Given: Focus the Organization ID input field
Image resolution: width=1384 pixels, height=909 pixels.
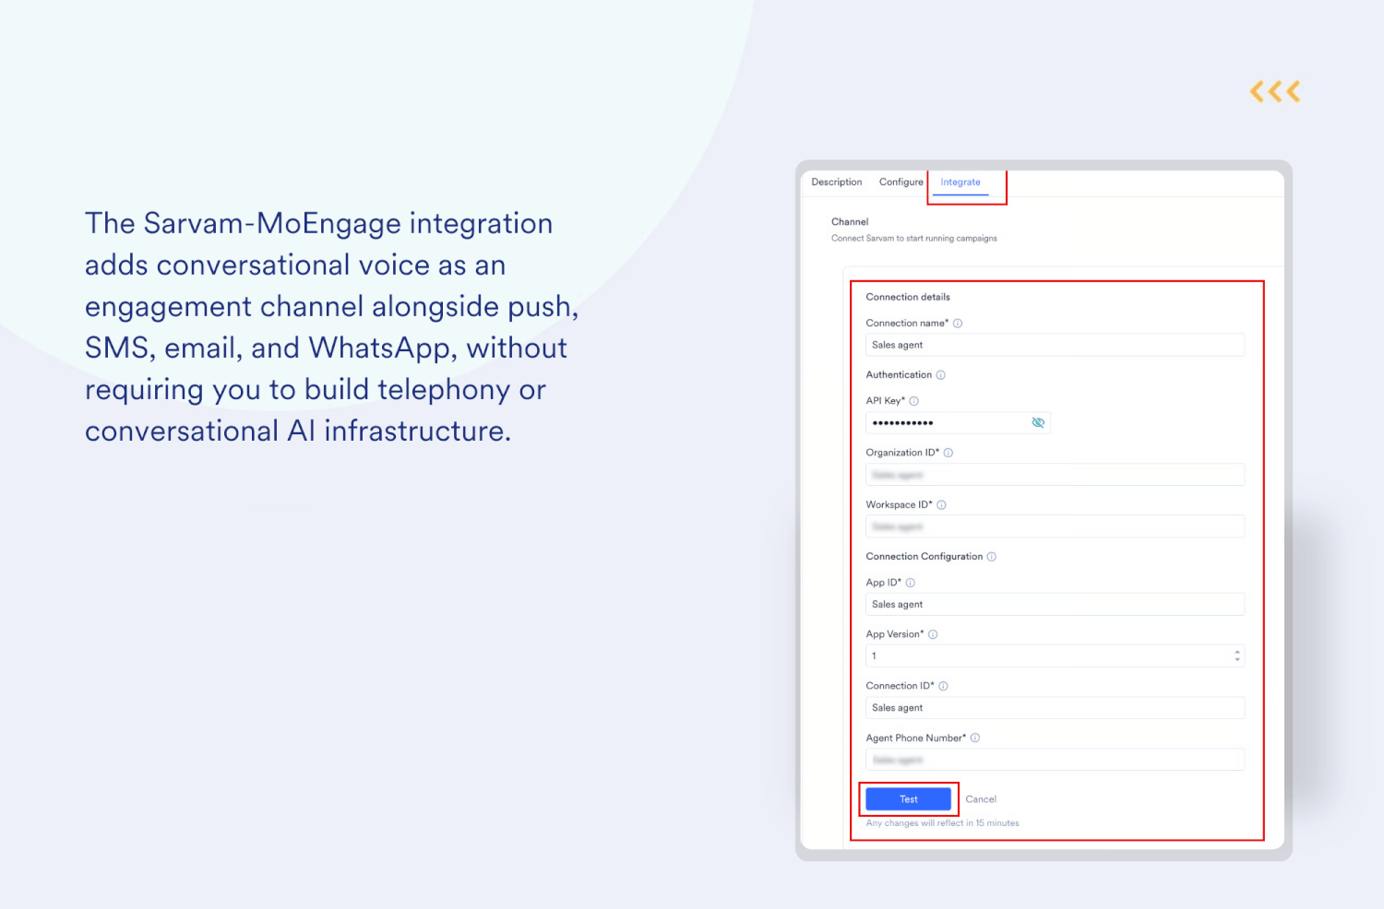Looking at the screenshot, I should point(1055,475).
